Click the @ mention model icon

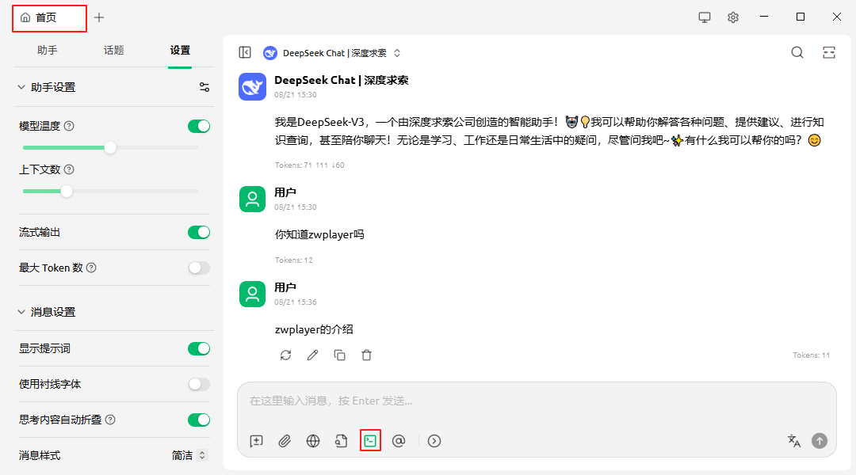(x=399, y=441)
